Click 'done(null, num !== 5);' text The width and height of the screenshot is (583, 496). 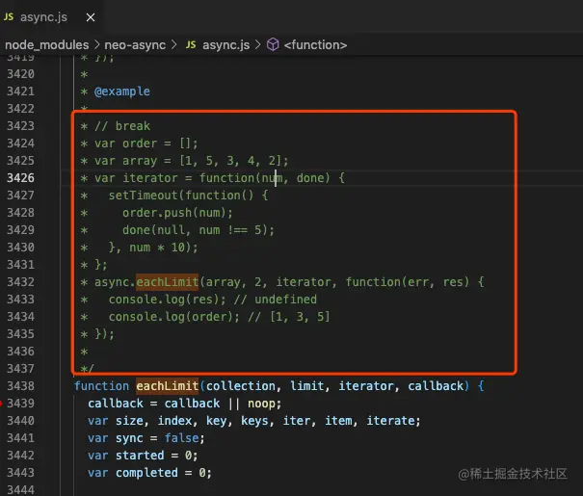pos(199,230)
